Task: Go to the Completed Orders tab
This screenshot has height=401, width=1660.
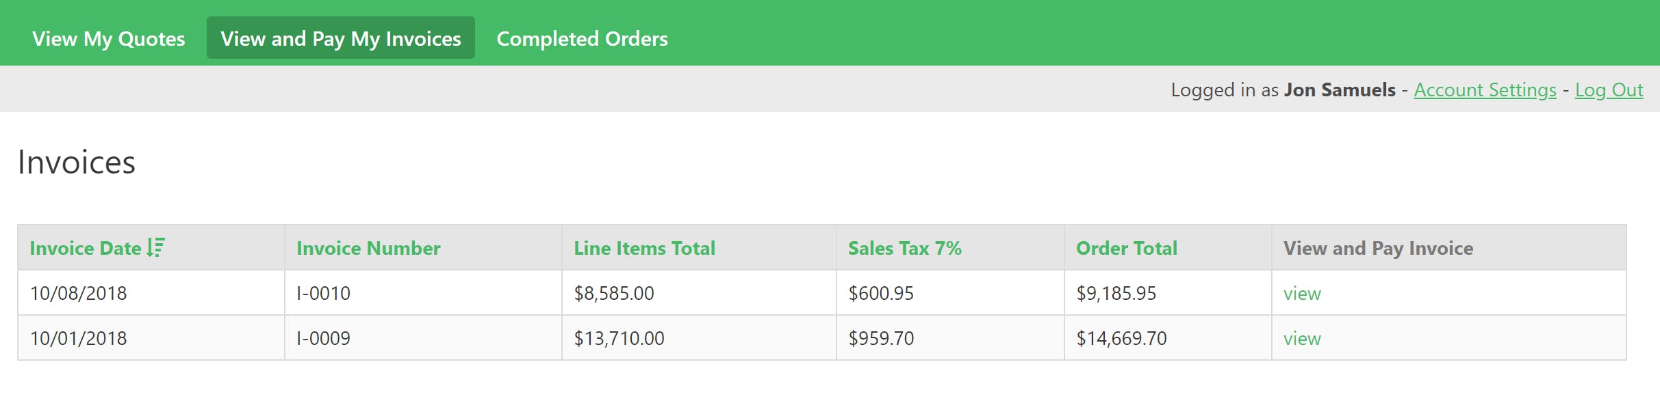Action: (582, 38)
